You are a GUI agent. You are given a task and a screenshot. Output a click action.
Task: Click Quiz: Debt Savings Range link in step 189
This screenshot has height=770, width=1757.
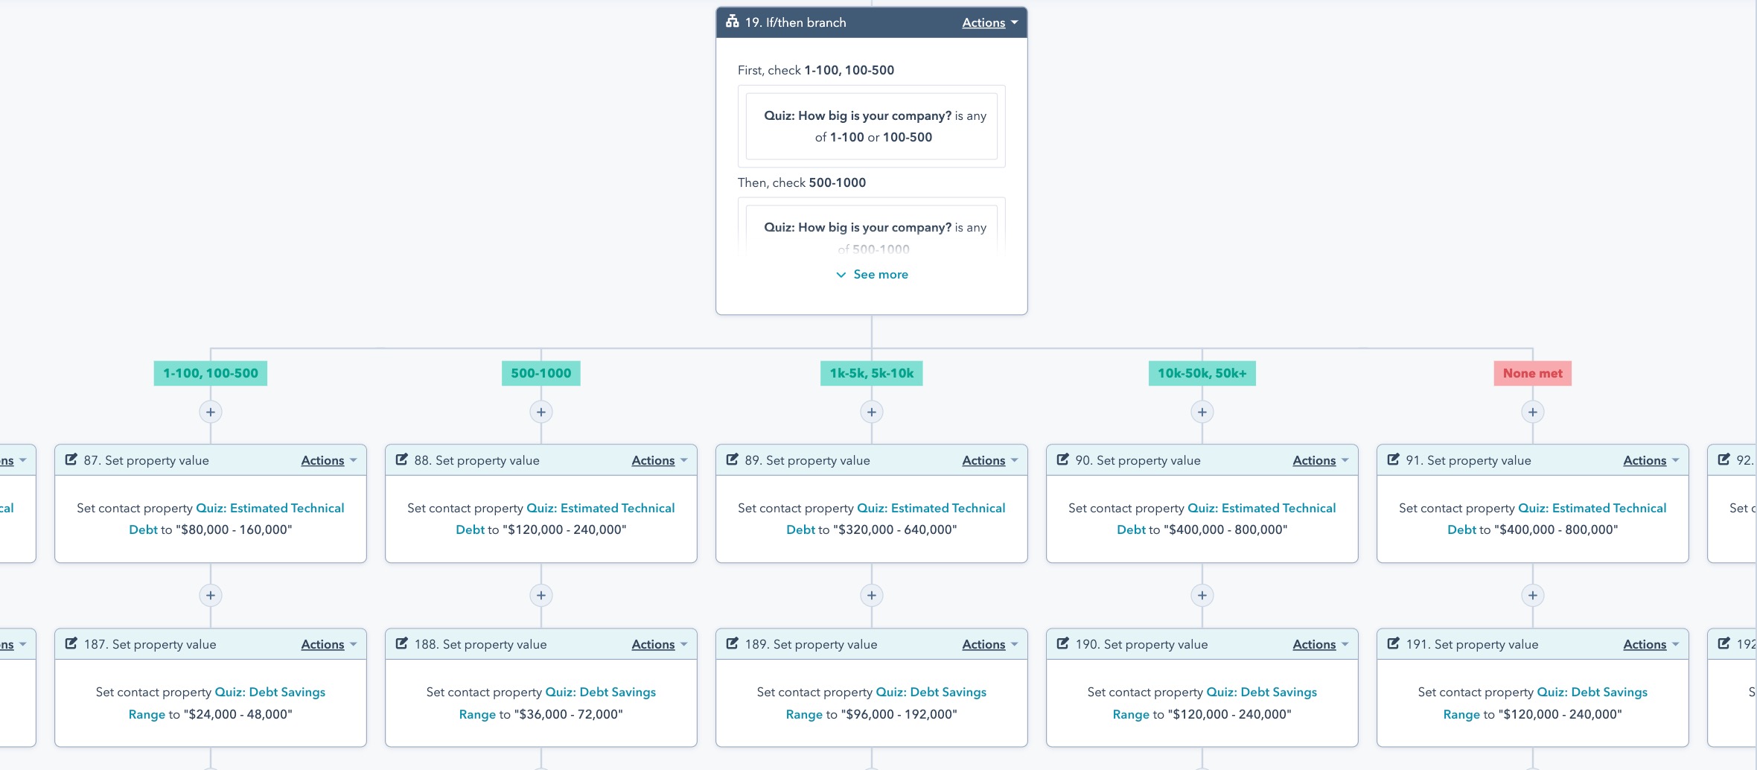tap(931, 692)
